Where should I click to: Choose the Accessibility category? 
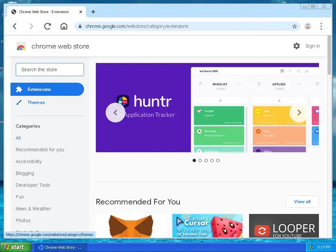29,161
